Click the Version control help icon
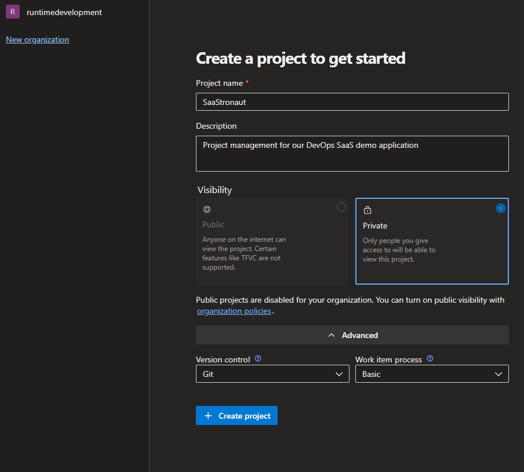524x472 pixels. (258, 359)
